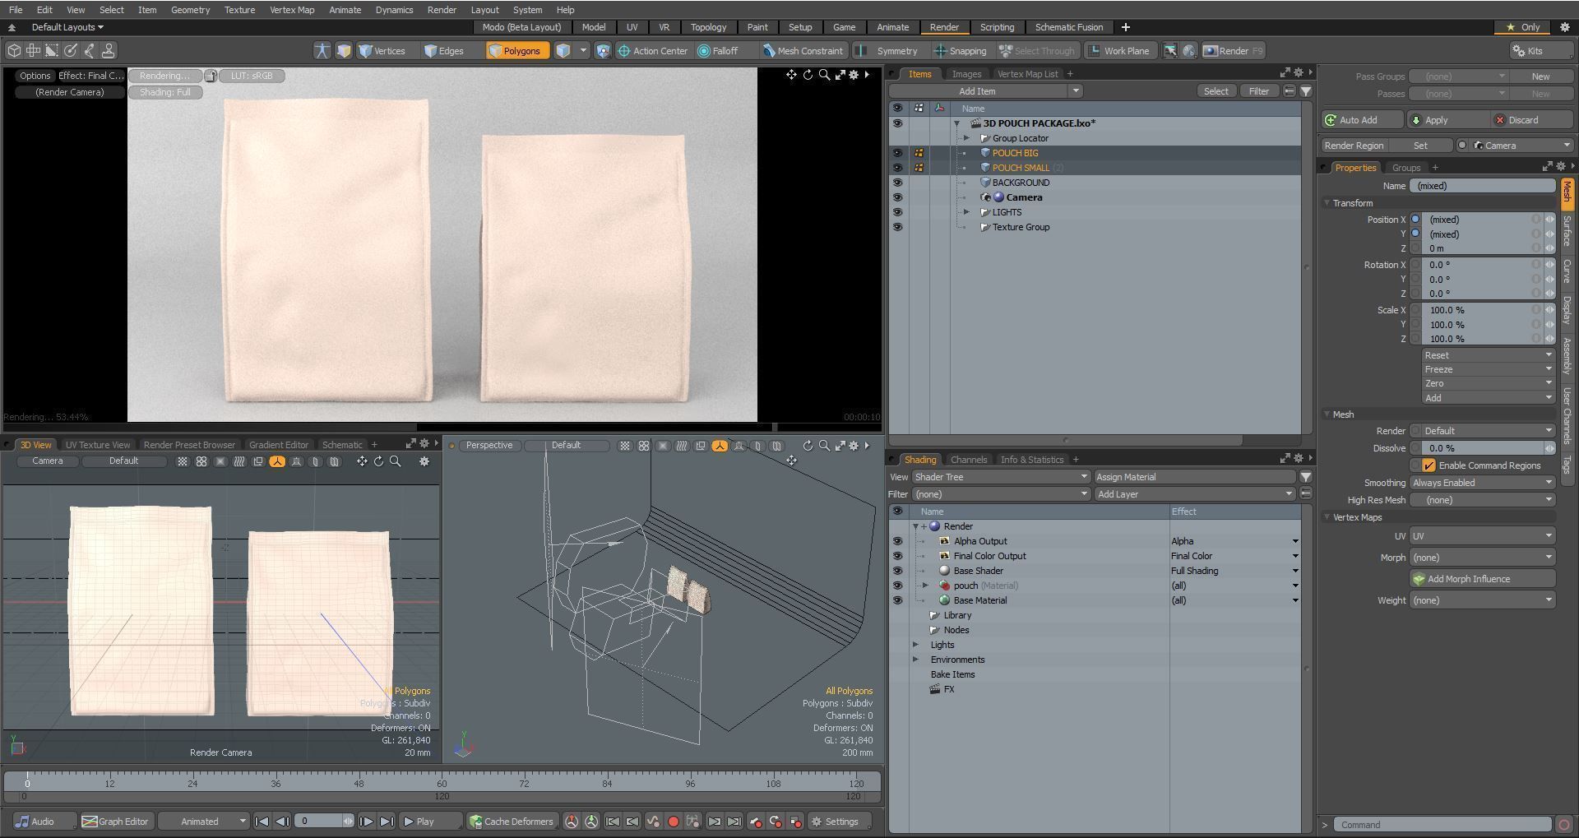Click Add Morph Influence button
1579x838 pixels.
[x=1483, y=579]
